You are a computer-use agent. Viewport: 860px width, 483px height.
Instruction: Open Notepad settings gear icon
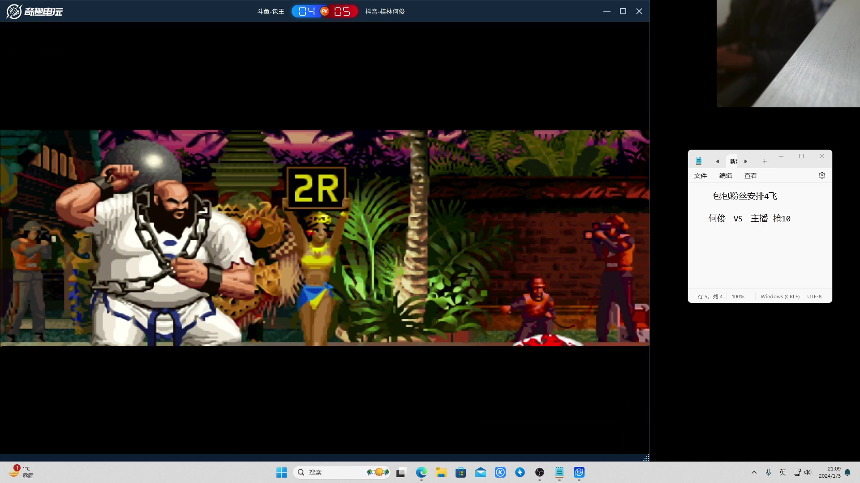821,175
